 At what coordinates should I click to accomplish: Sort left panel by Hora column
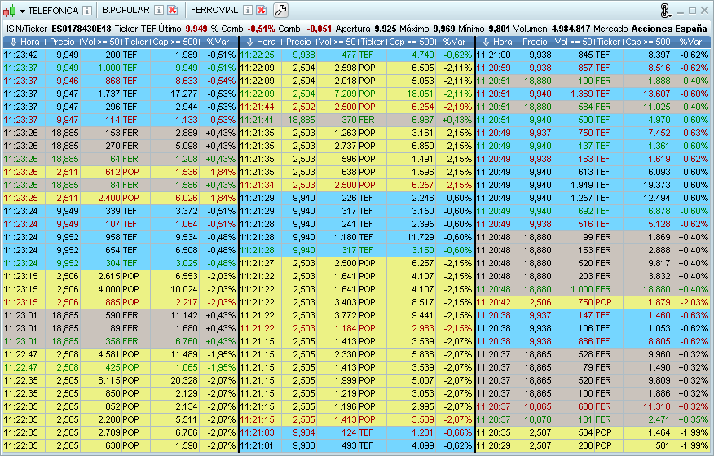click(x=29, y=42)
